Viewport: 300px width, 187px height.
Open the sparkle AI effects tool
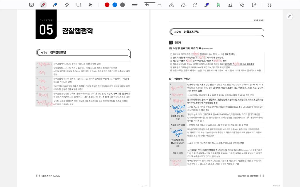coord(90,5)
